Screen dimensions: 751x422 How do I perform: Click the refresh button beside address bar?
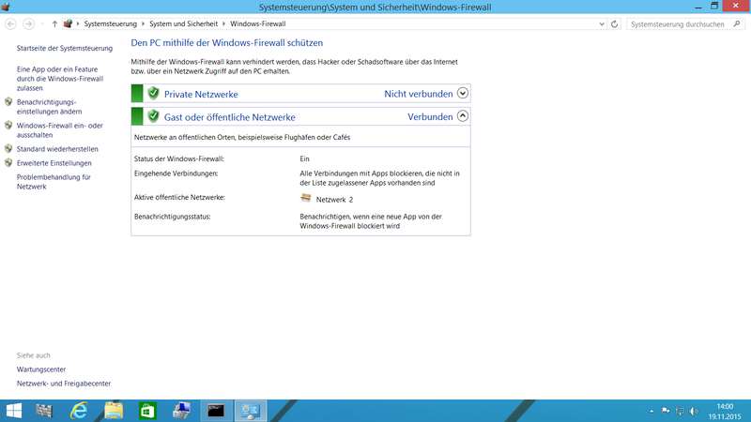pyautogui.click(x=613, y=23)
